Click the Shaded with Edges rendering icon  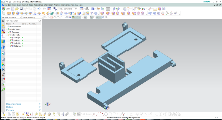click(x=93, y=9)
